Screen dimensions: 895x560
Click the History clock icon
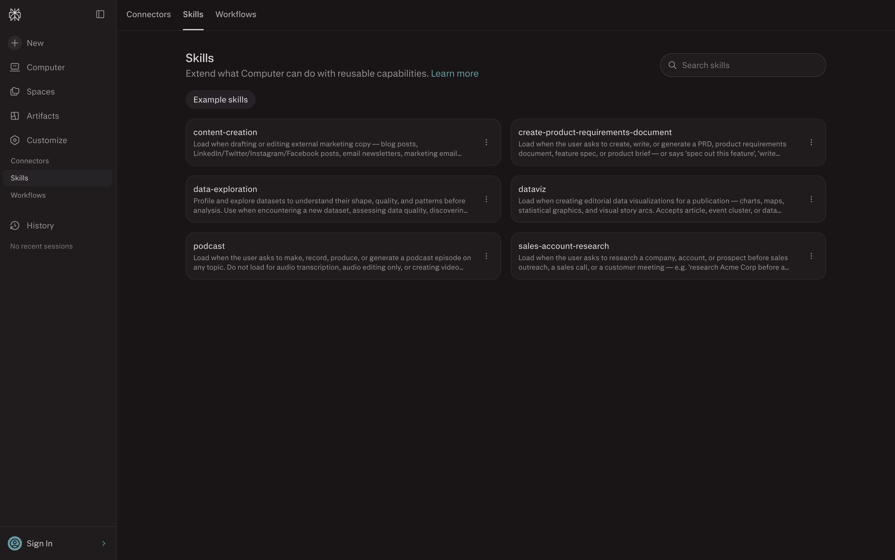coord(15,225)
